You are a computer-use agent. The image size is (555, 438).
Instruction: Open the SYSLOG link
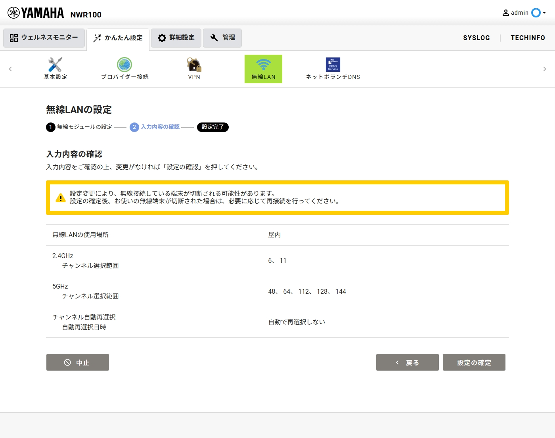[476, 38]
